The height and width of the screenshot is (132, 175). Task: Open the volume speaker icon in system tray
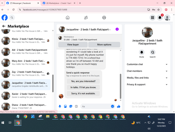tap(149, 128)
